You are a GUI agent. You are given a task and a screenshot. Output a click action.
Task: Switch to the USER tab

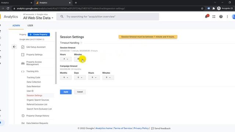point(30,25)
